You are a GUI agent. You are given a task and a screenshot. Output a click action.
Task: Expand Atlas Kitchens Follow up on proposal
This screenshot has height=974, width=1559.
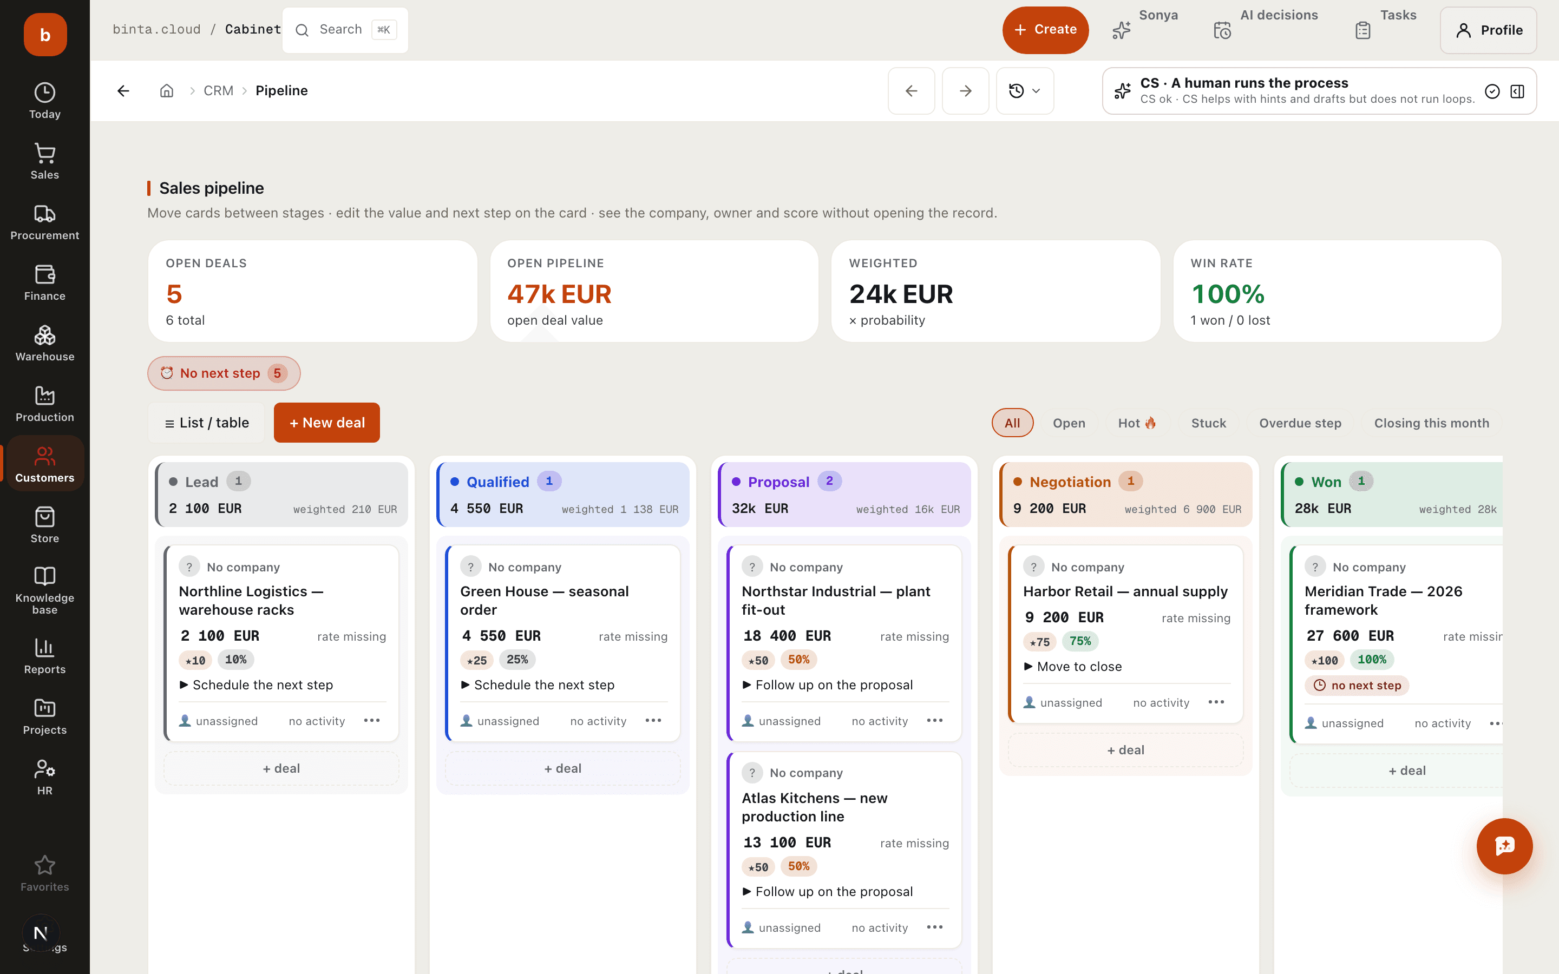pos(827,892)
